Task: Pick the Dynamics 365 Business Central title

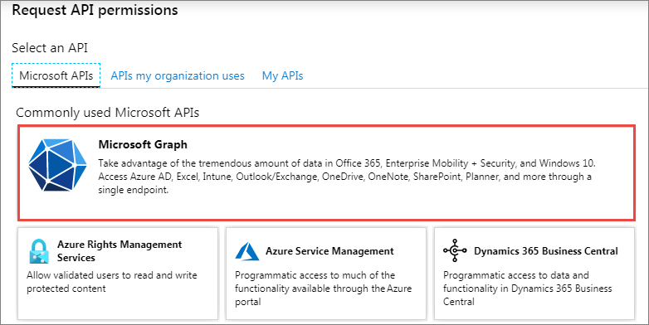Action: pyautogui.click(x=546, y=251)
